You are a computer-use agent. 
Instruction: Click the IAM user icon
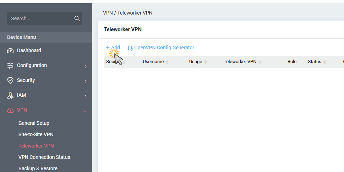(10, 95)
